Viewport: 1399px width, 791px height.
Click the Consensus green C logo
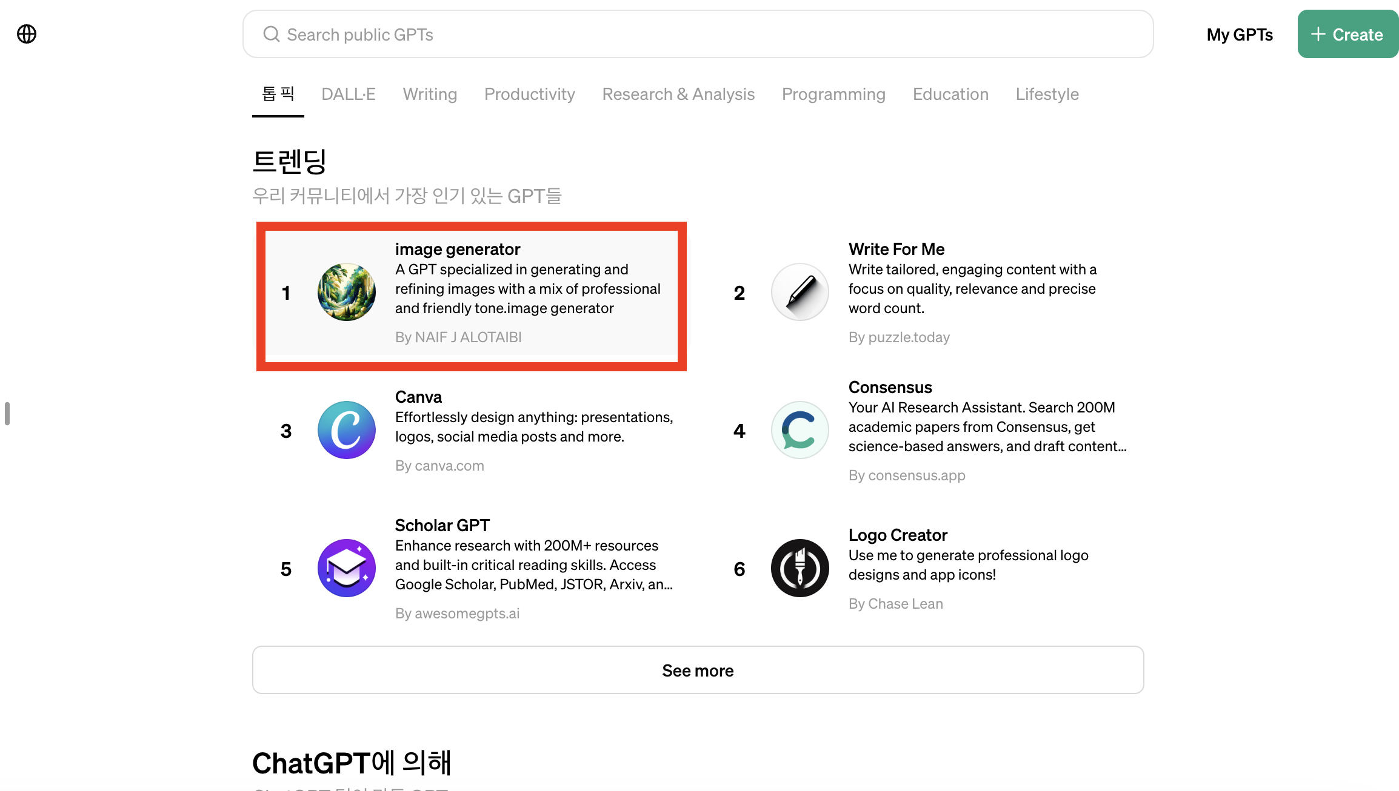coord(800,430)
